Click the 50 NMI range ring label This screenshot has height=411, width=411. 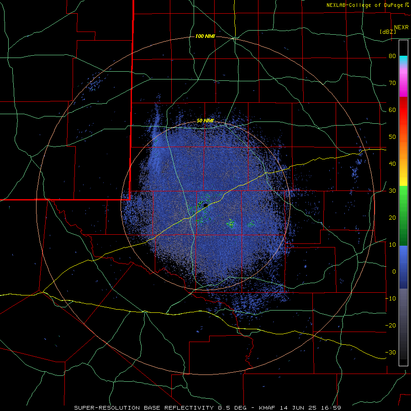click(x=205, y=121)
